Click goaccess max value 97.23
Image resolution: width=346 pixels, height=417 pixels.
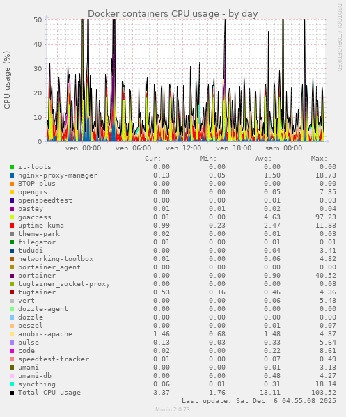(326, 217)
